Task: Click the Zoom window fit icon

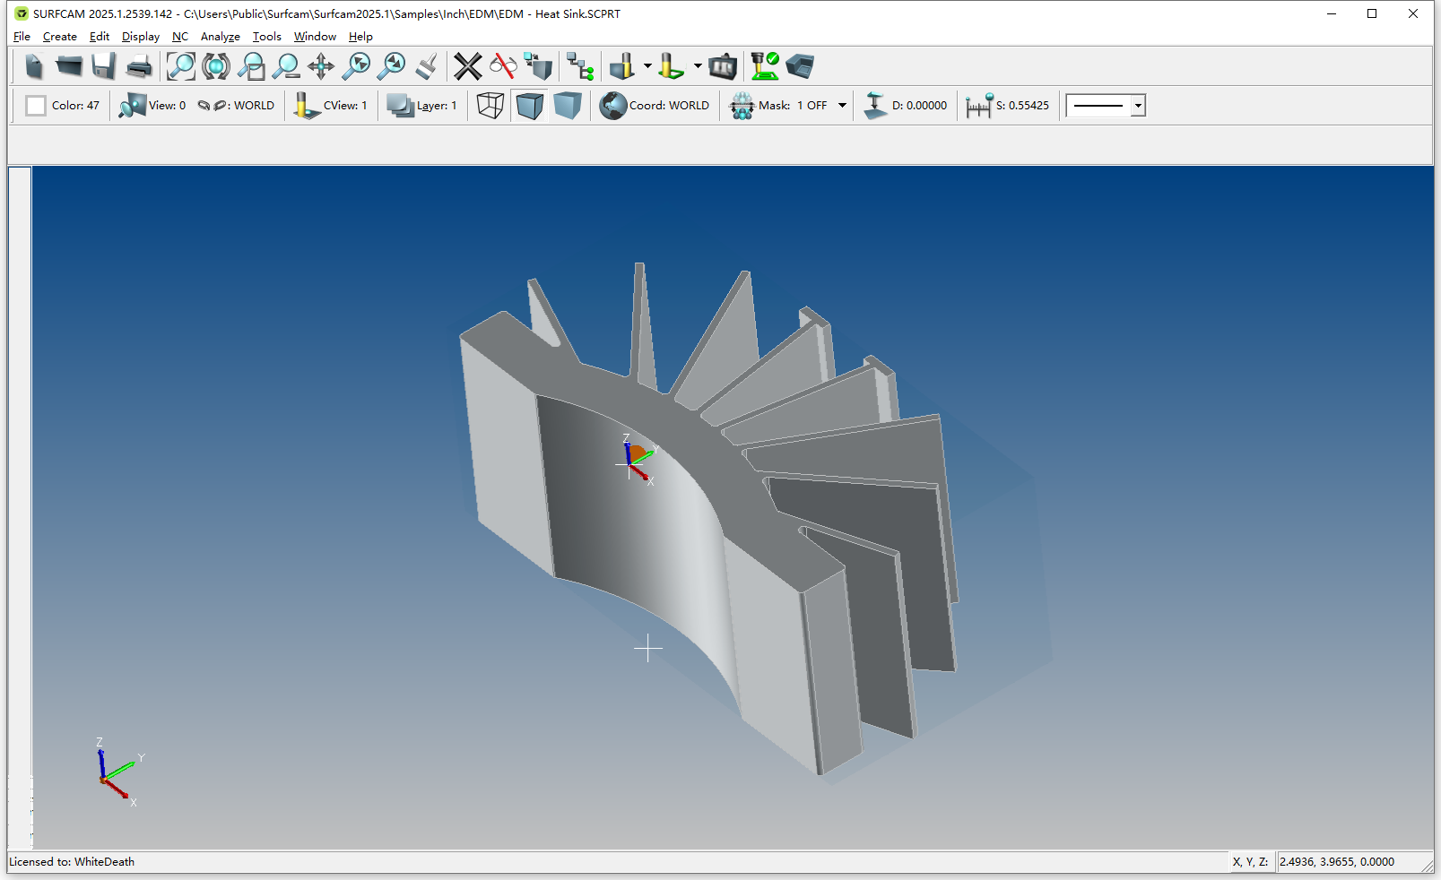Action: (x=181, y=66)
